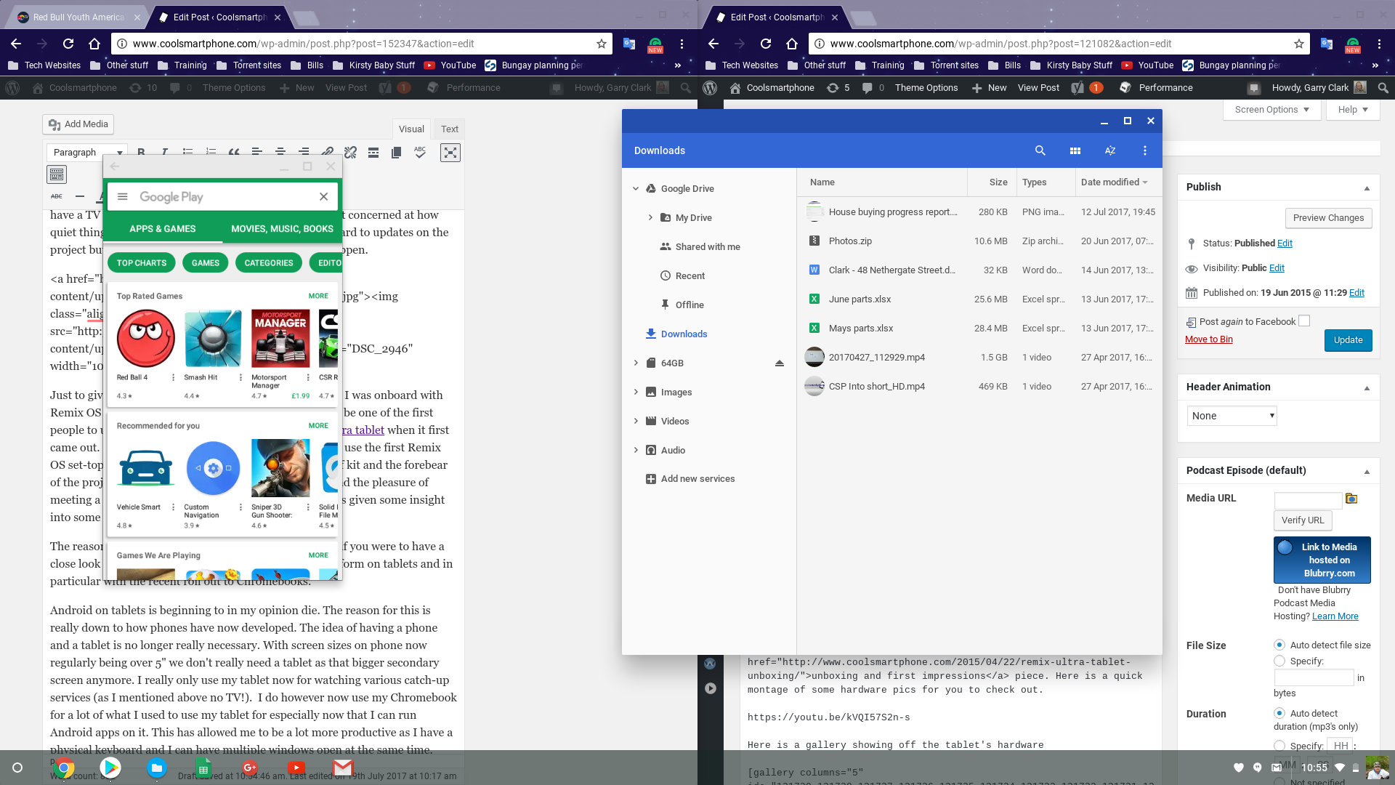Eject the 64GB drive
The width and height of the screenshot is (1395, 785).
(x=780, y=363)
